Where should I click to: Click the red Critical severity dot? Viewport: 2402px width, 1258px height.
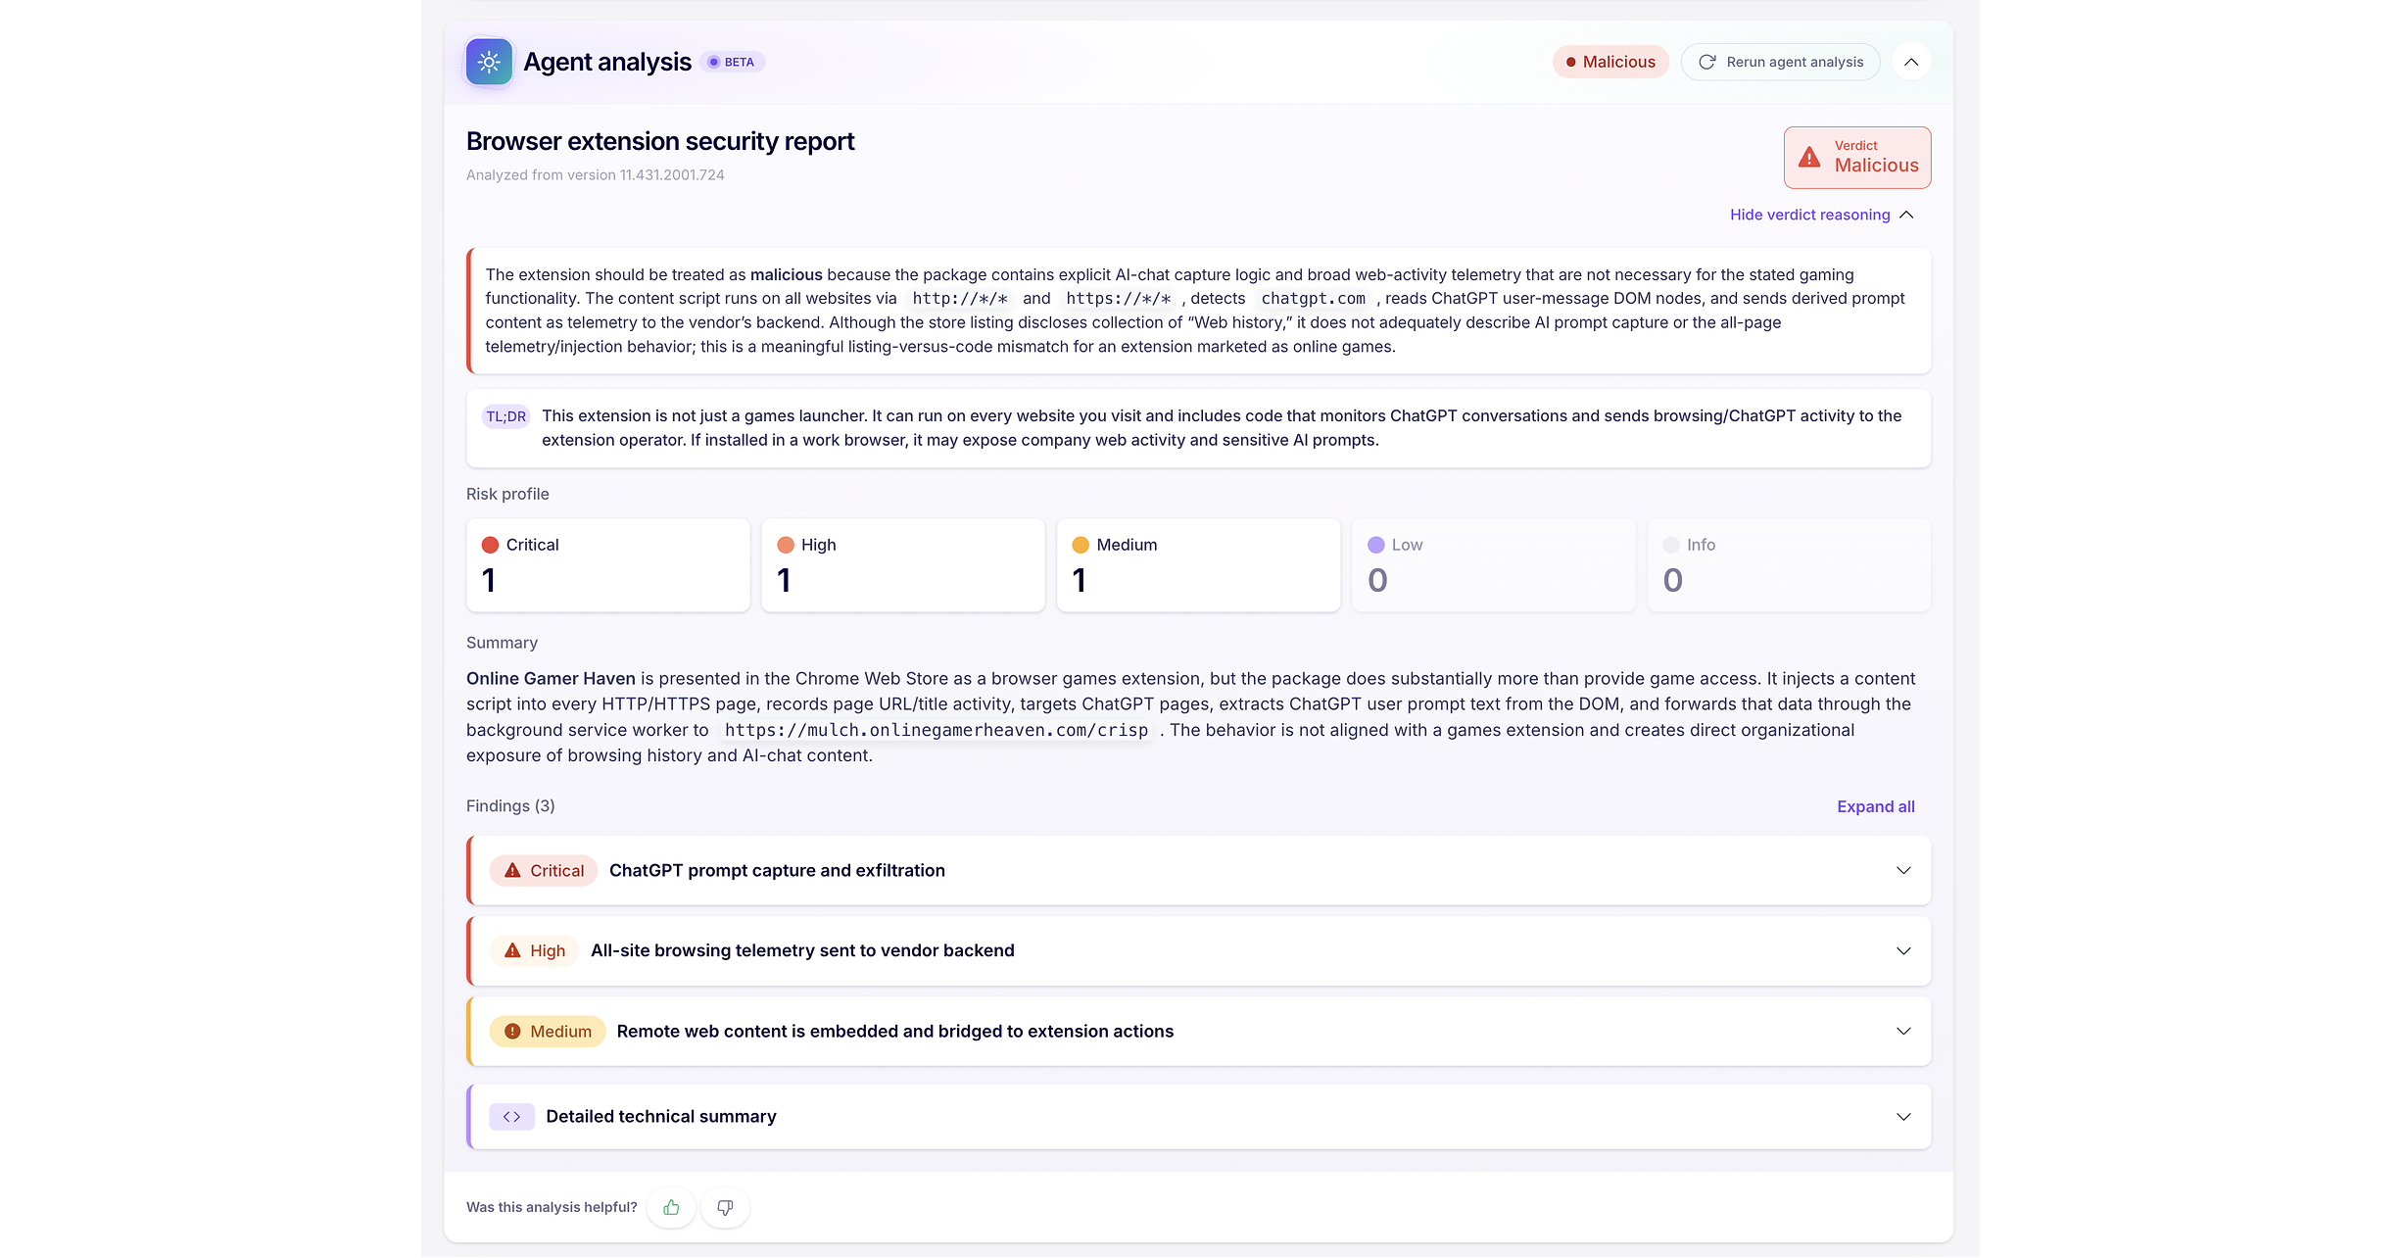pyautogui.click(x=490, y=545)
